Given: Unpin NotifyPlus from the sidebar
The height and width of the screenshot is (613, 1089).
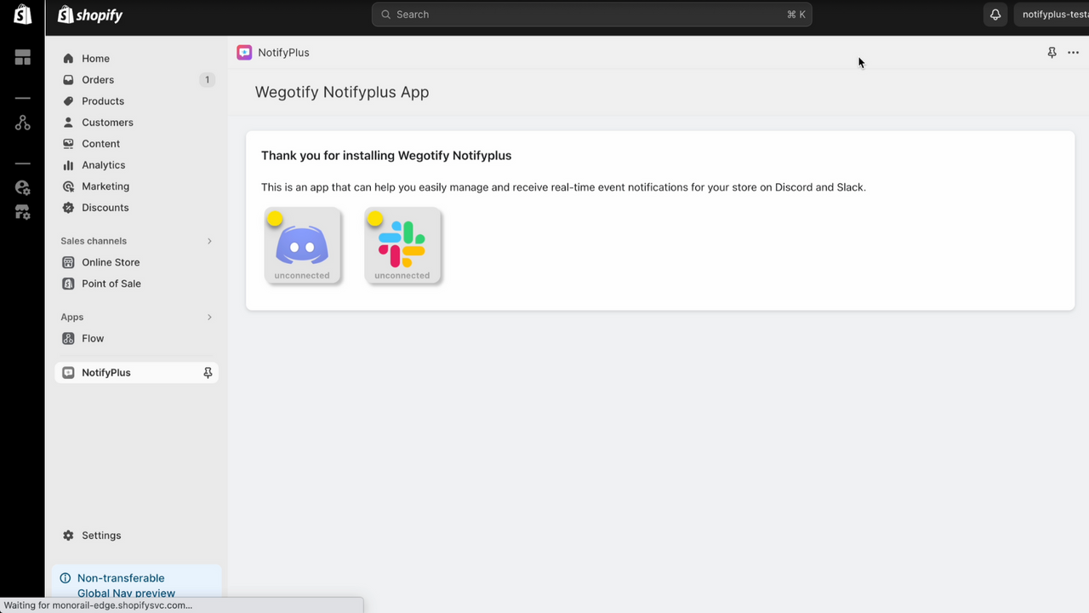Looking at the screenshot, I should click(208, 373).
